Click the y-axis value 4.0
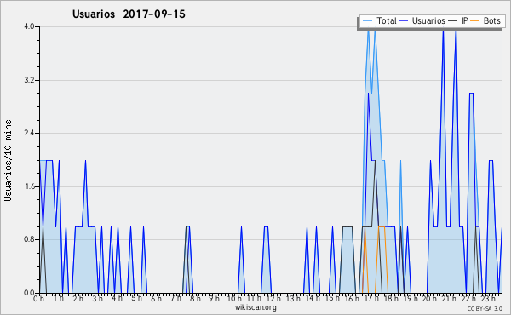 [x=29, y=26]
